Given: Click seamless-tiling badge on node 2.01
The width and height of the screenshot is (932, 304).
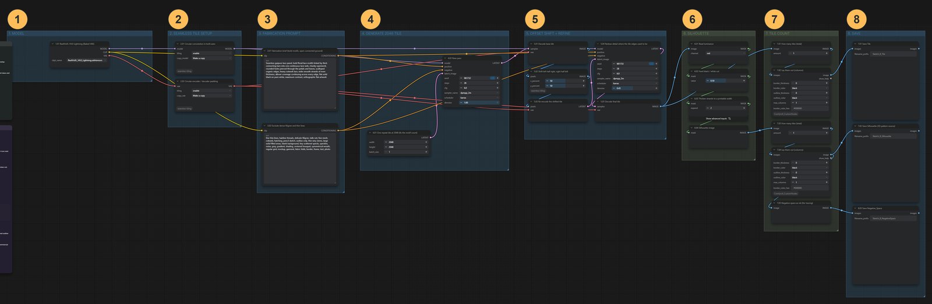Looking at the screenshot, I should click(x=185, y=71).
